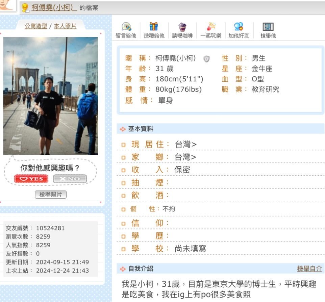Click the bullet icon beside 抽煙 row
The image size is (325, 302).
[123, 183]
